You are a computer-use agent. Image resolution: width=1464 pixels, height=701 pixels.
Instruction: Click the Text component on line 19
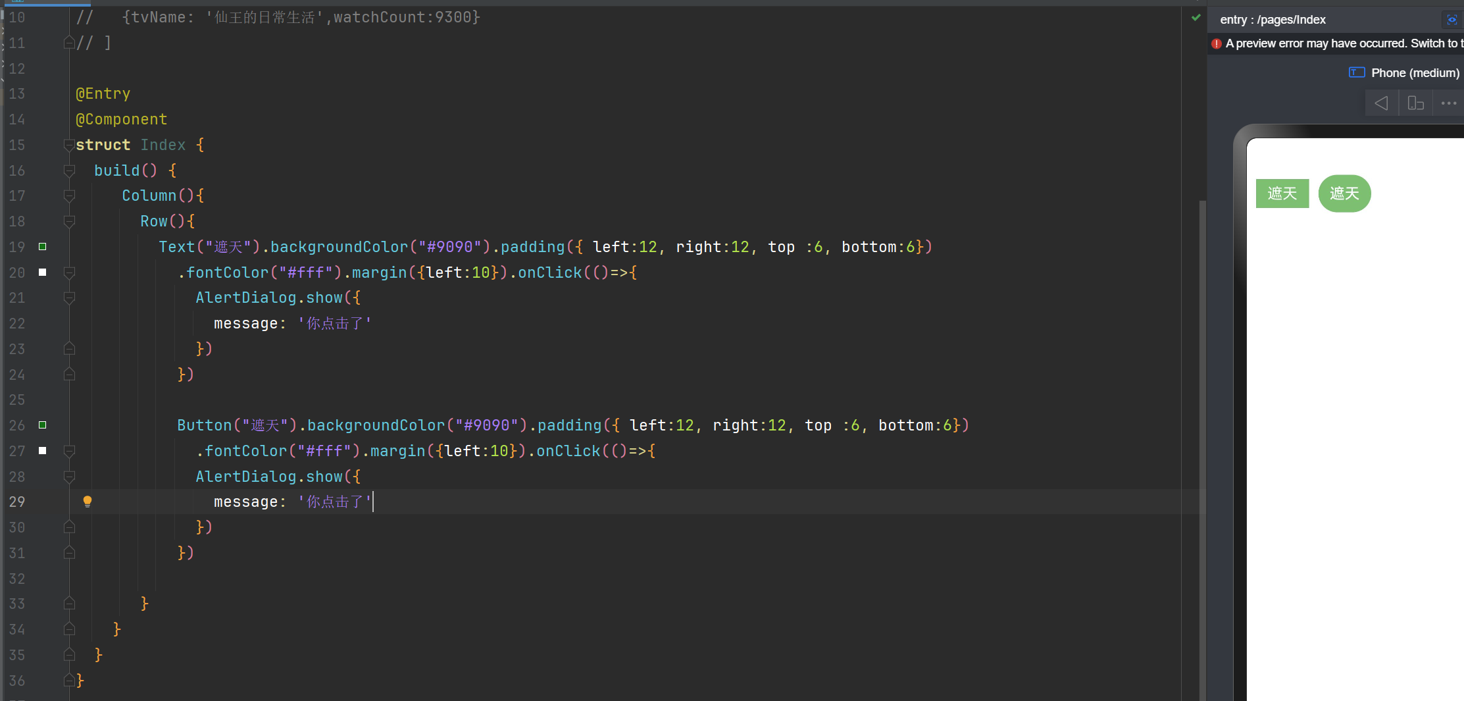(176, 247)
